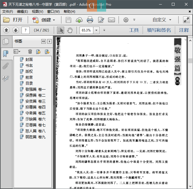193x189 pixels.
Task: Create a new bookmark with the star icon
Action: (38, 52)
